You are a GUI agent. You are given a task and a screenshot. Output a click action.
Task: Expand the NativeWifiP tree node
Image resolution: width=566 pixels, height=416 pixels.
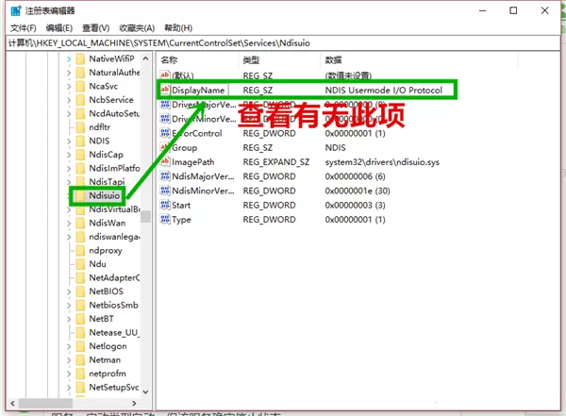[x=69, y=58]
